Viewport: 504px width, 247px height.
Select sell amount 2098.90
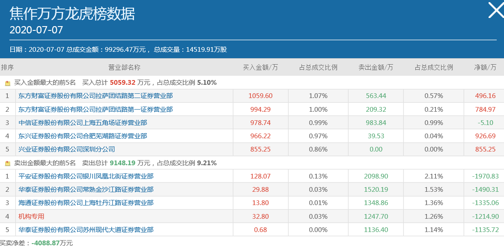376,176
